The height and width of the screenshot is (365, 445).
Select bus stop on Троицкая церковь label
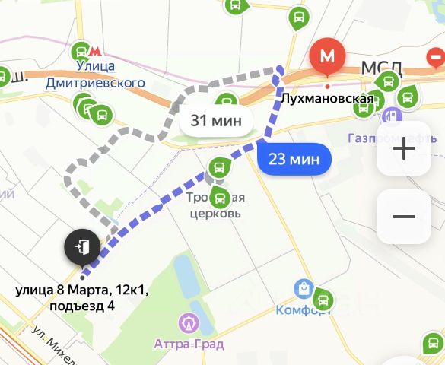pos(219,198)
